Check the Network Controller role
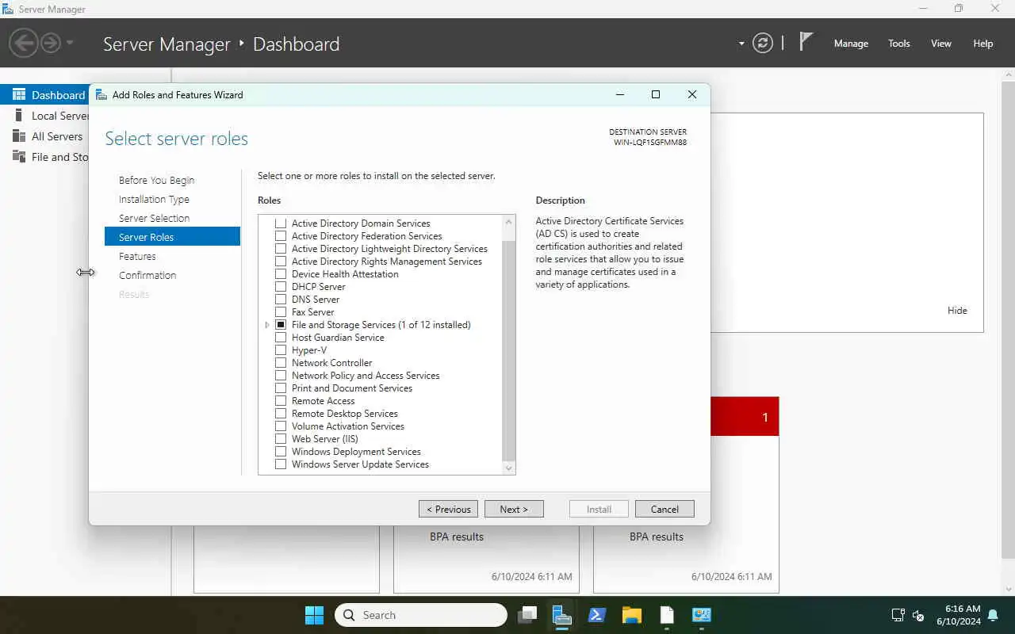Screen dimensions: 1015x634 point(281,363)
